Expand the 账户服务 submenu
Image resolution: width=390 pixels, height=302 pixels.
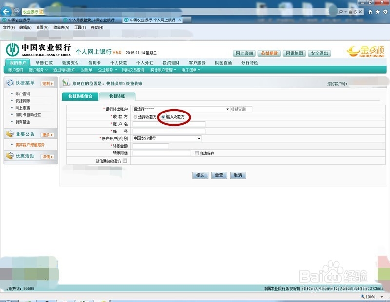(x=38, y=70)
